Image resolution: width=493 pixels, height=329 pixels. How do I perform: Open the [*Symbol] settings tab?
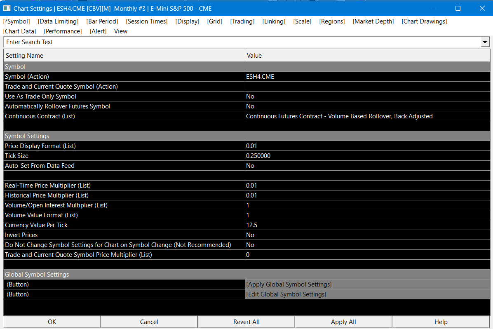16,21
